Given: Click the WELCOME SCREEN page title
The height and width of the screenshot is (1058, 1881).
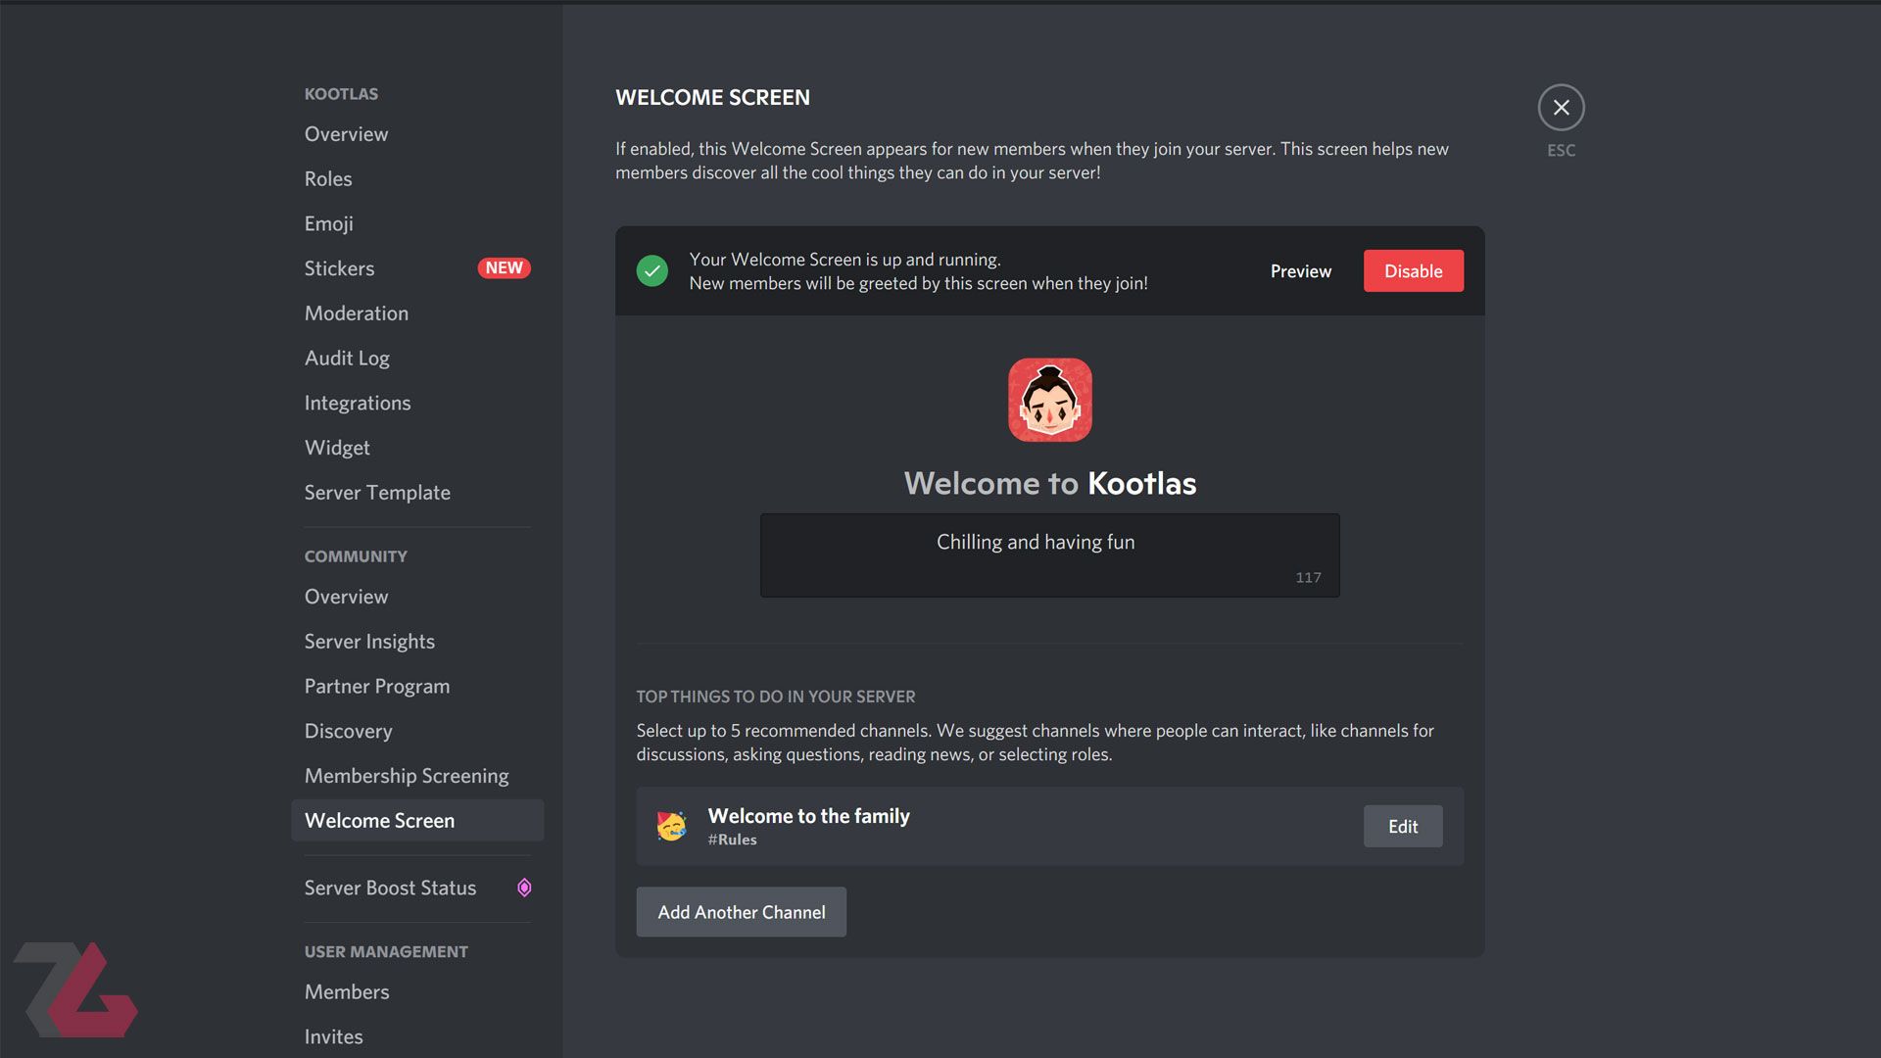Looking at the screenshot, I should tap(713, 98).
